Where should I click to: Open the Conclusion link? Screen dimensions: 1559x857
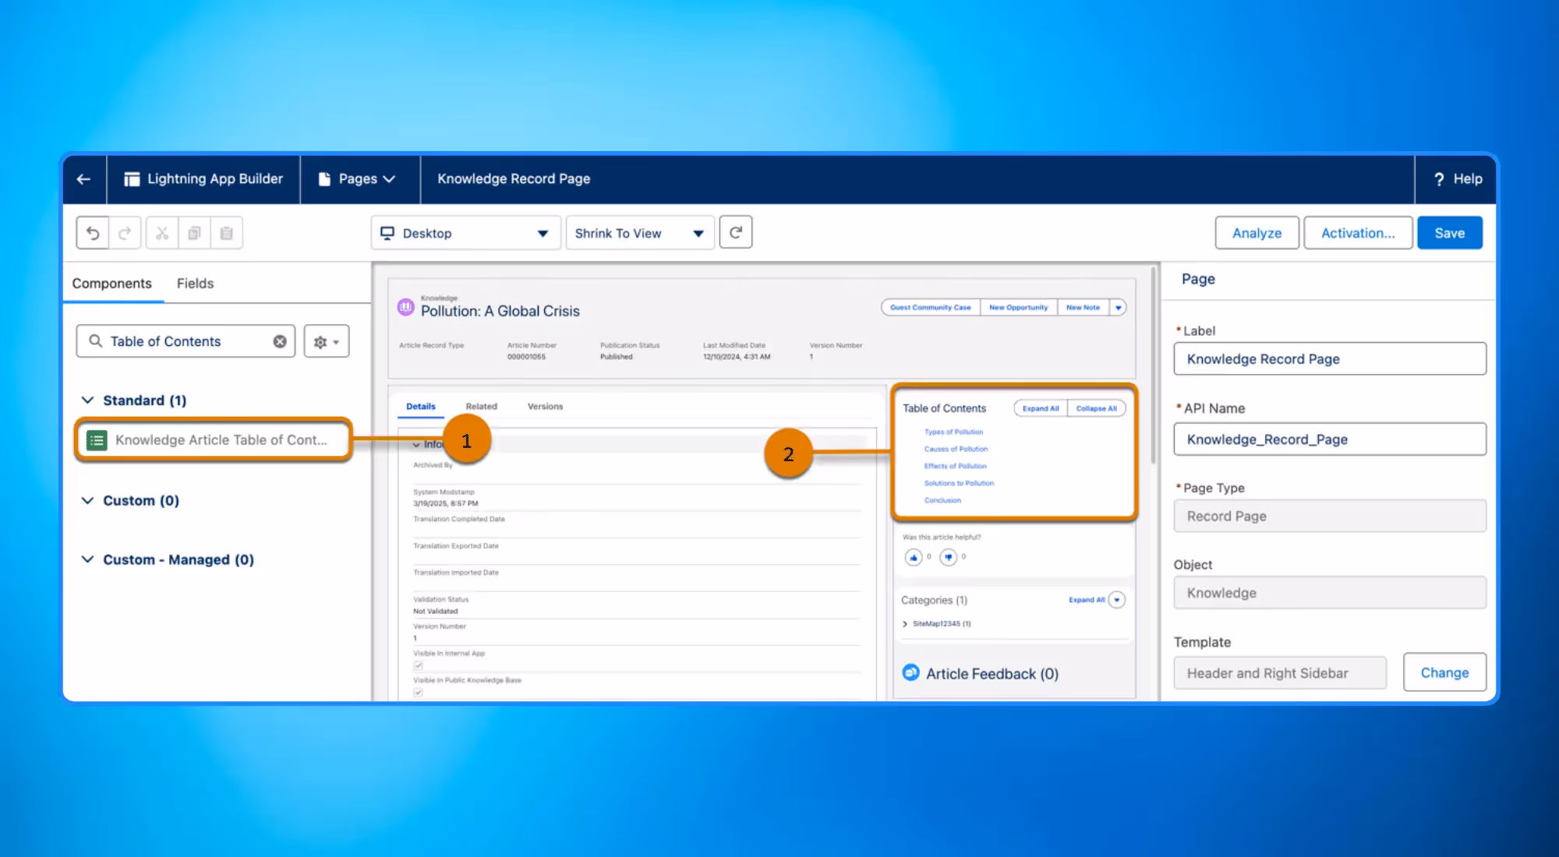(x=942, y=500)
